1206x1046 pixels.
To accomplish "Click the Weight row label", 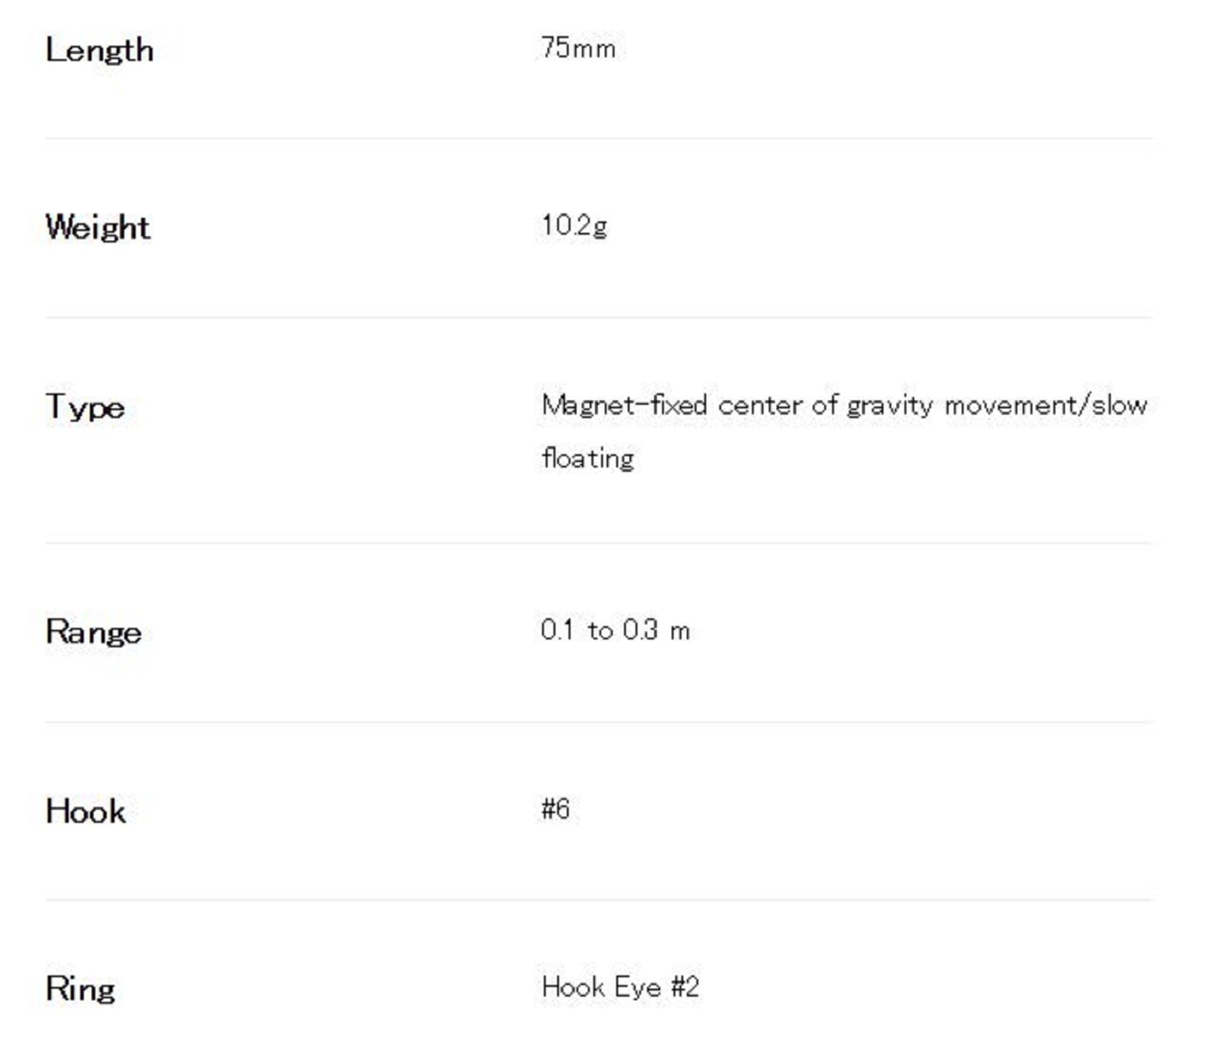I will click(98, 227).
